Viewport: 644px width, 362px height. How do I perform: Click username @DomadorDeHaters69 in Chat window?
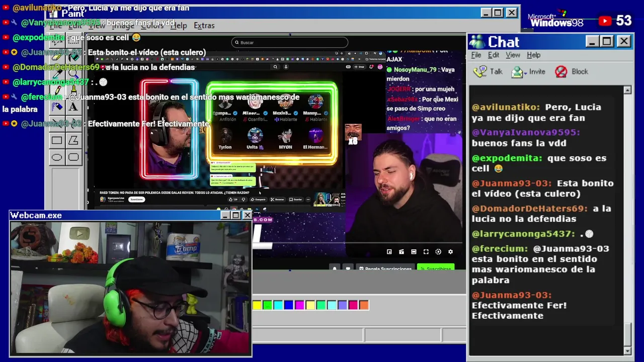(x=529, y=208)
